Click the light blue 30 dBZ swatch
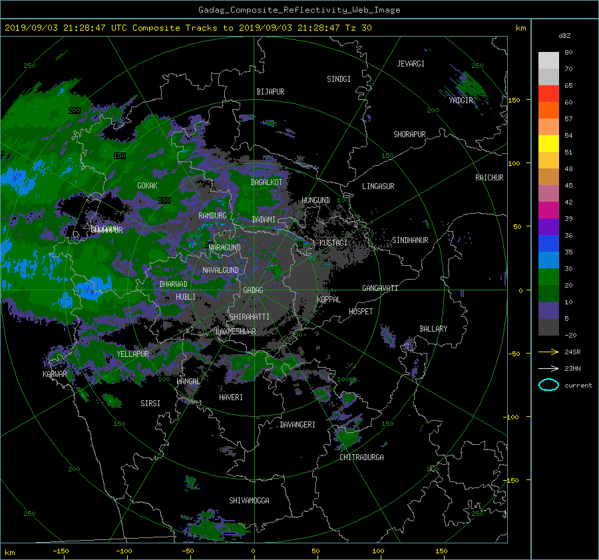This screenshot has height=560, width=599. click(548, 260)
